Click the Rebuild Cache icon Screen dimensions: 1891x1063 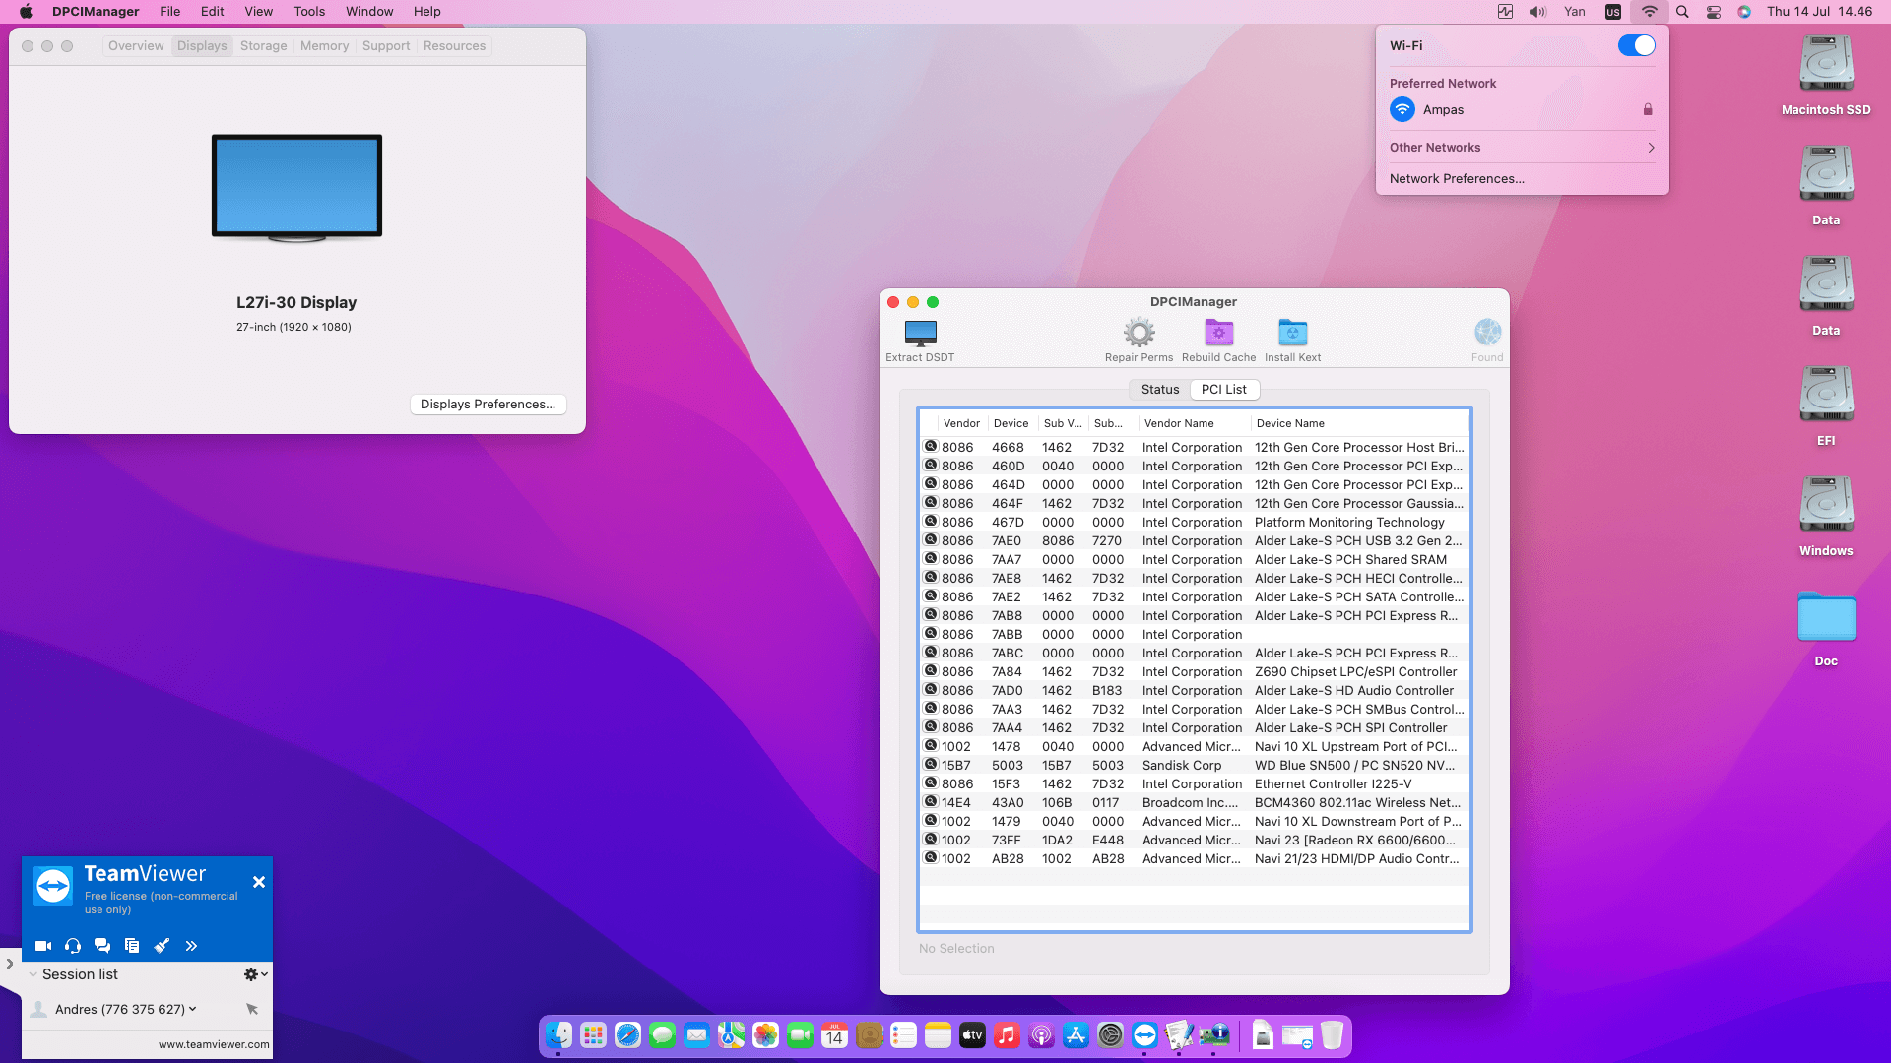click(x=1218, y=333)
